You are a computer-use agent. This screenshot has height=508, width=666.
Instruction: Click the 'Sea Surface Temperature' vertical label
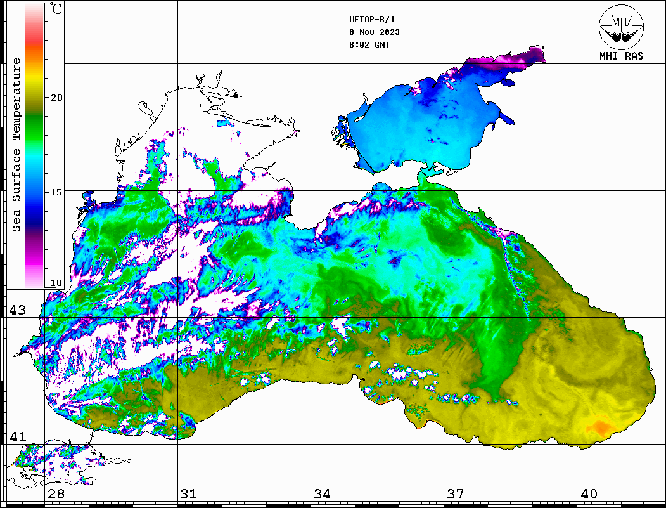click(x=16, y=145)
